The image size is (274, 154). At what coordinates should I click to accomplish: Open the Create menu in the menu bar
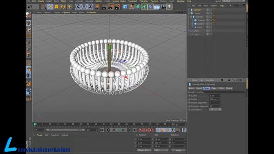pyautogui.click(x=41, y=1)
